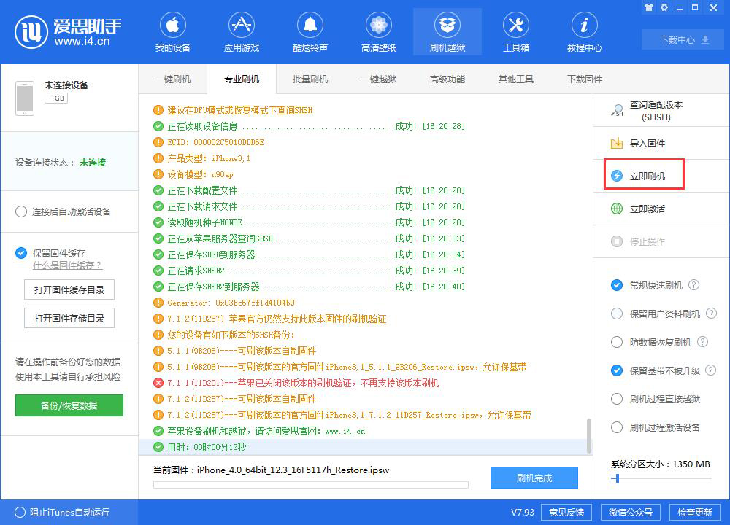Click version label V7.93
Screen dimensions: 730x525
click(523, 512)
